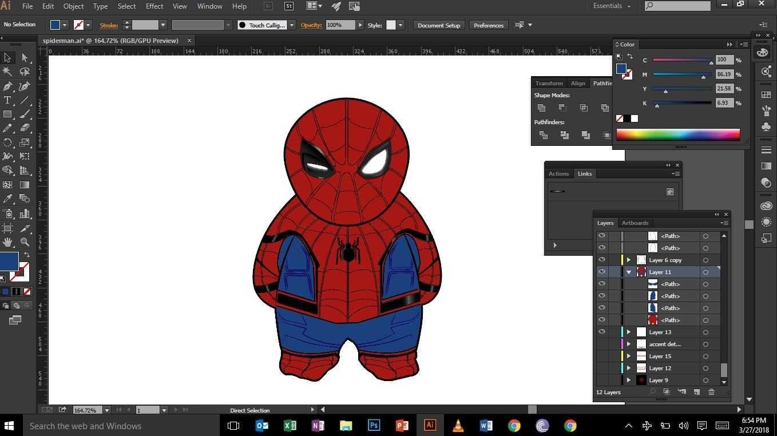Select the Eyedropper tool
The width and height of the screenshot is (777, 436).
(x=7, y=199)
